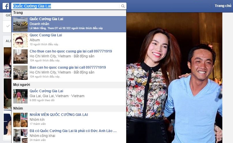This screenshot has height=143, width=233.
Task: Click 'Nhóm công khai' label
Action: coord(42,136)
